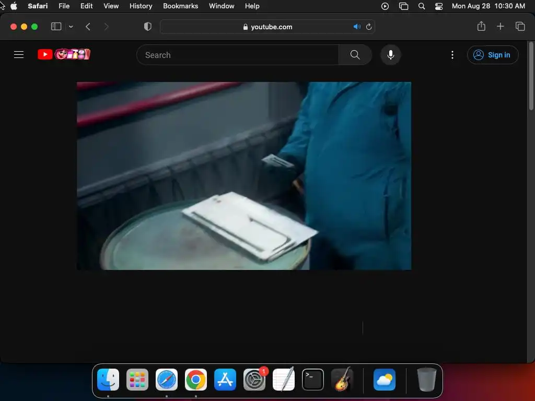The height and width of the screenshot is (401, 535).
Task: Open the History menu
Action: [141, 6]
